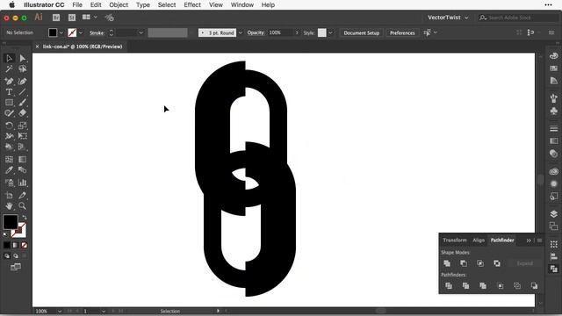Select the Selection tool (black arrow)

(9, 58)
